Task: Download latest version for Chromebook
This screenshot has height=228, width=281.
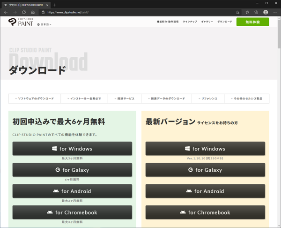Action: coord(205,213)
